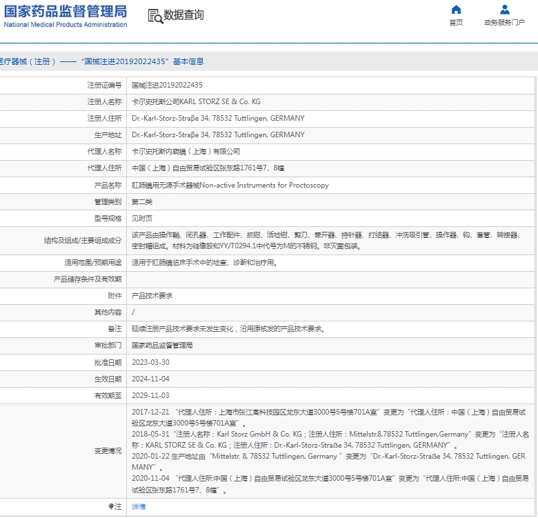Viewport: 538px width, 518px height.
Task: Click the home (首页) house icon
Action: click(x=456, y=9)
